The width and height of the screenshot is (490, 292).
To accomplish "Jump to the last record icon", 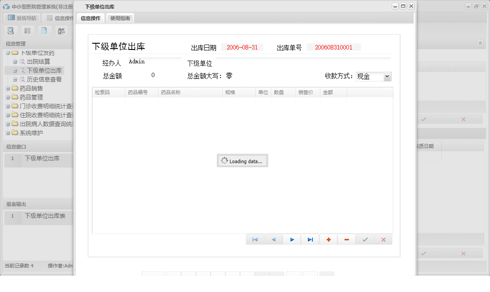I will 310,239.
